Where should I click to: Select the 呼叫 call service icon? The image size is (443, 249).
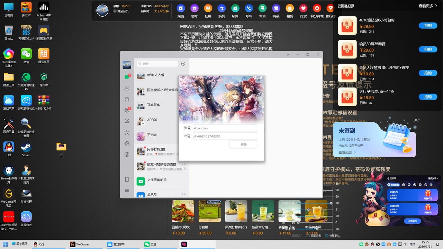pyautogui.click(x=249, y=8)
